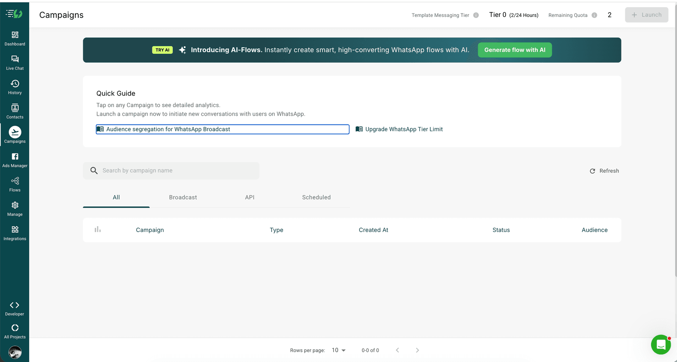Click the TRY AI badge
The height and width of the screenshot is (362, 677).
(x=162, y=50)
